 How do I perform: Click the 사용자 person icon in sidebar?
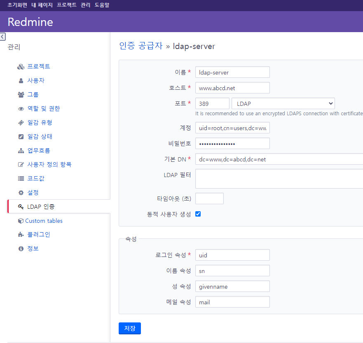(x=21, y=81)
